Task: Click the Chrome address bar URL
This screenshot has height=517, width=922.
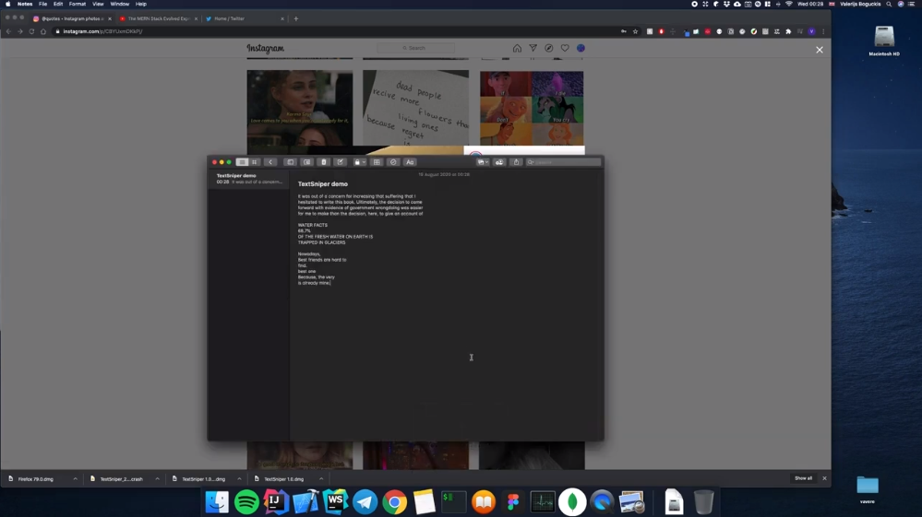Action: pyautogui.click(x=102, y=31)
